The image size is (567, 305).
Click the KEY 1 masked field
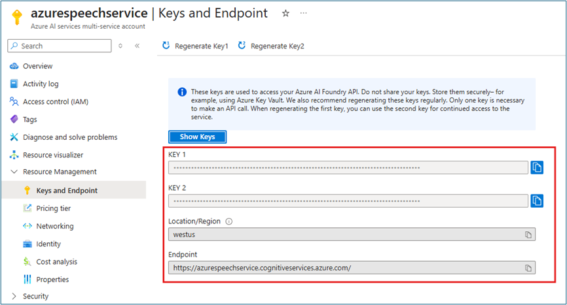point(348,168)
